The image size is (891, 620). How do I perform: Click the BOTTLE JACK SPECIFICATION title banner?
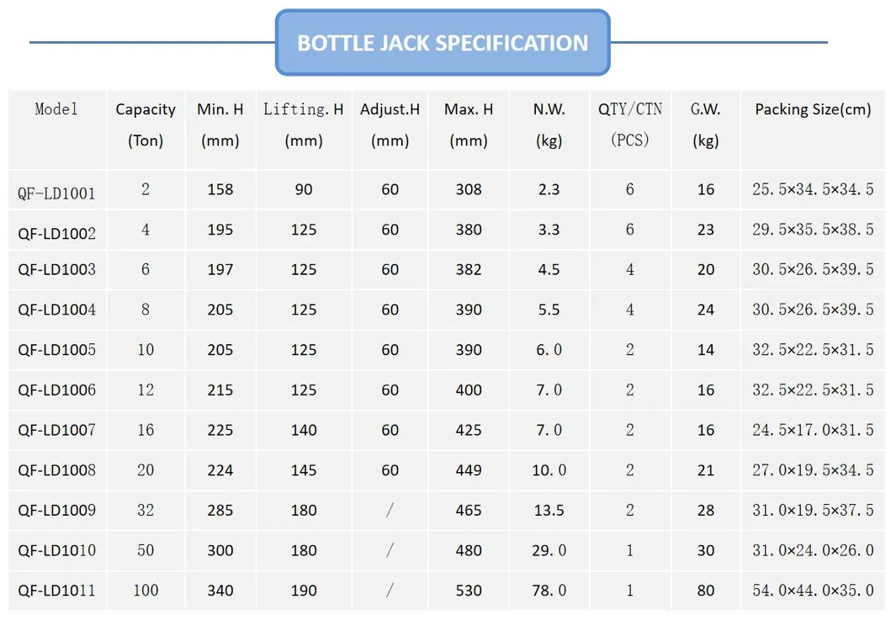[443, 43]
